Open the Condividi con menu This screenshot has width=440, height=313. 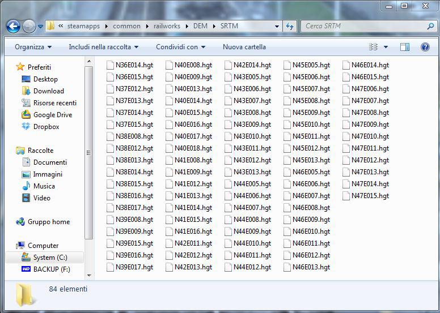(180, 47)
